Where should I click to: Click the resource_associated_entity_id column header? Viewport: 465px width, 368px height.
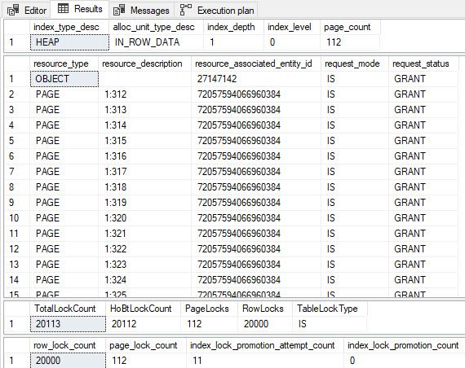(x=256, y=64)
